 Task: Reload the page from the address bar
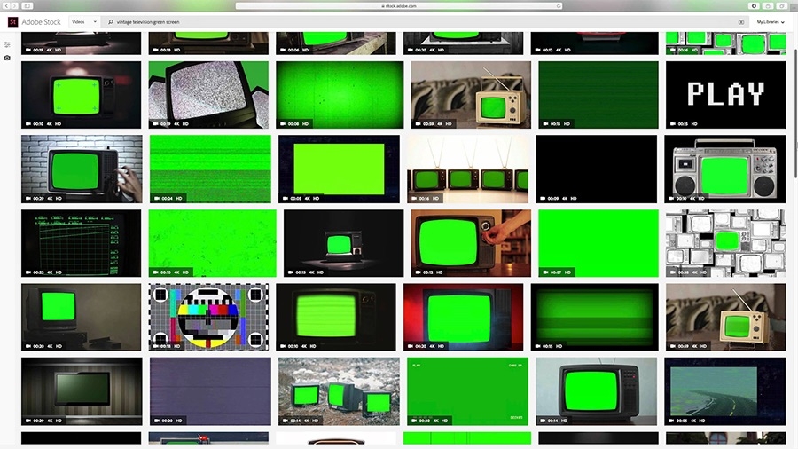point(559,5)
